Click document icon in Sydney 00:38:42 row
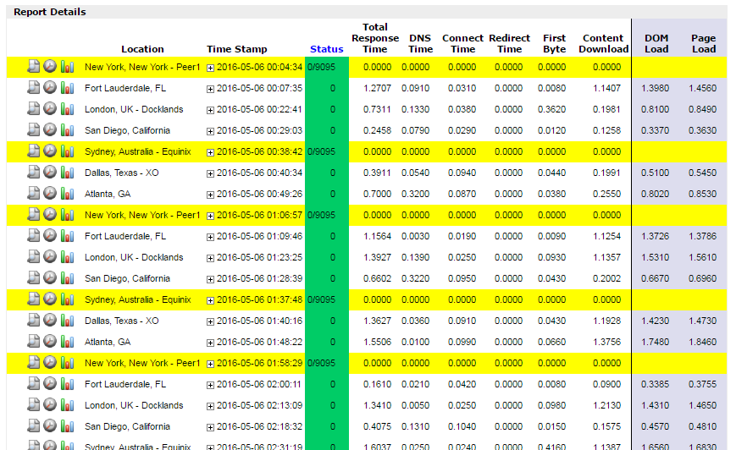 (33, 151)
